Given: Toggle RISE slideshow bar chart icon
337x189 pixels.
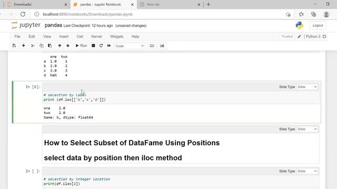Looking at the screenshot, I should tap(162, 46).
